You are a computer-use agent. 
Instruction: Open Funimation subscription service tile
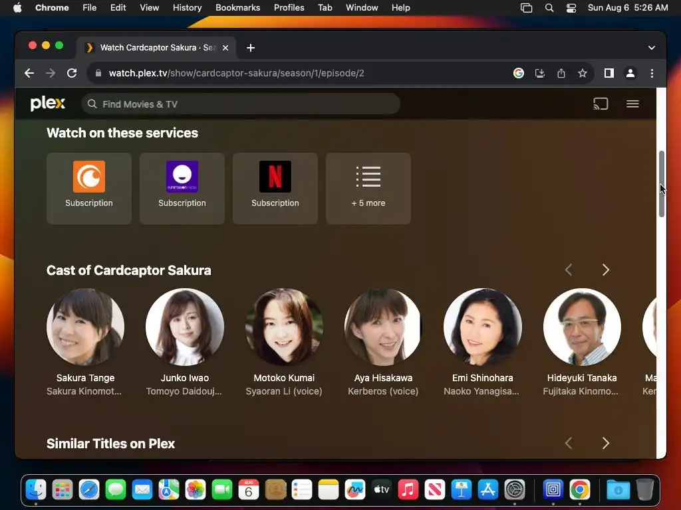182,188
